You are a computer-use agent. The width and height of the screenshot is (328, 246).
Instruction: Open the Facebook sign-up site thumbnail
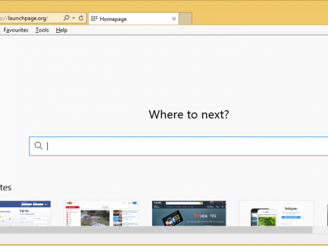25,213
